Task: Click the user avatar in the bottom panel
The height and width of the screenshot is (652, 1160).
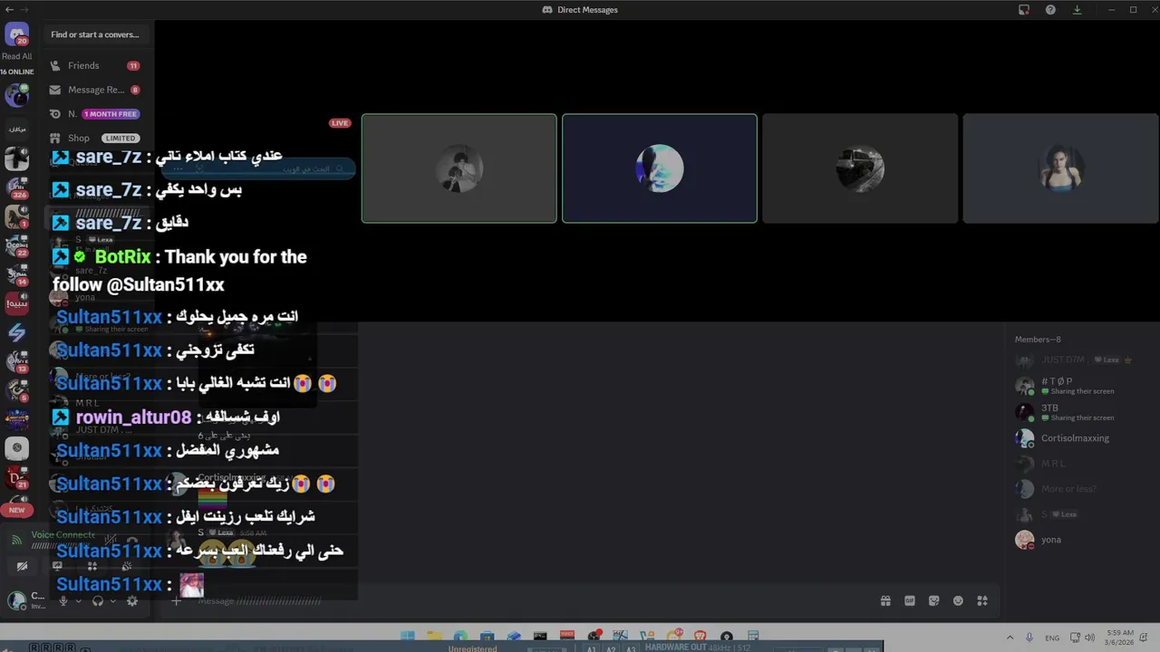Action: click(x=16, y=600)
